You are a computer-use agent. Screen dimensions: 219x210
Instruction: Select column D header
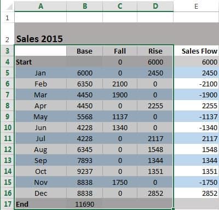(155, 6)
